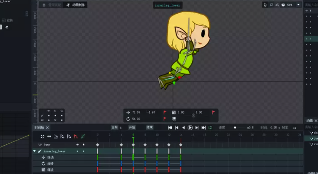Select the 缩放 scale sub-track row

[168, 170]
